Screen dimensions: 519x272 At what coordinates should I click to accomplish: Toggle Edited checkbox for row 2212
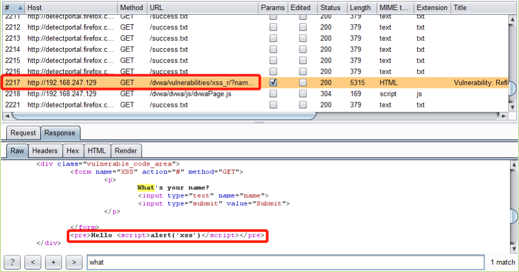tap(303, 27)
